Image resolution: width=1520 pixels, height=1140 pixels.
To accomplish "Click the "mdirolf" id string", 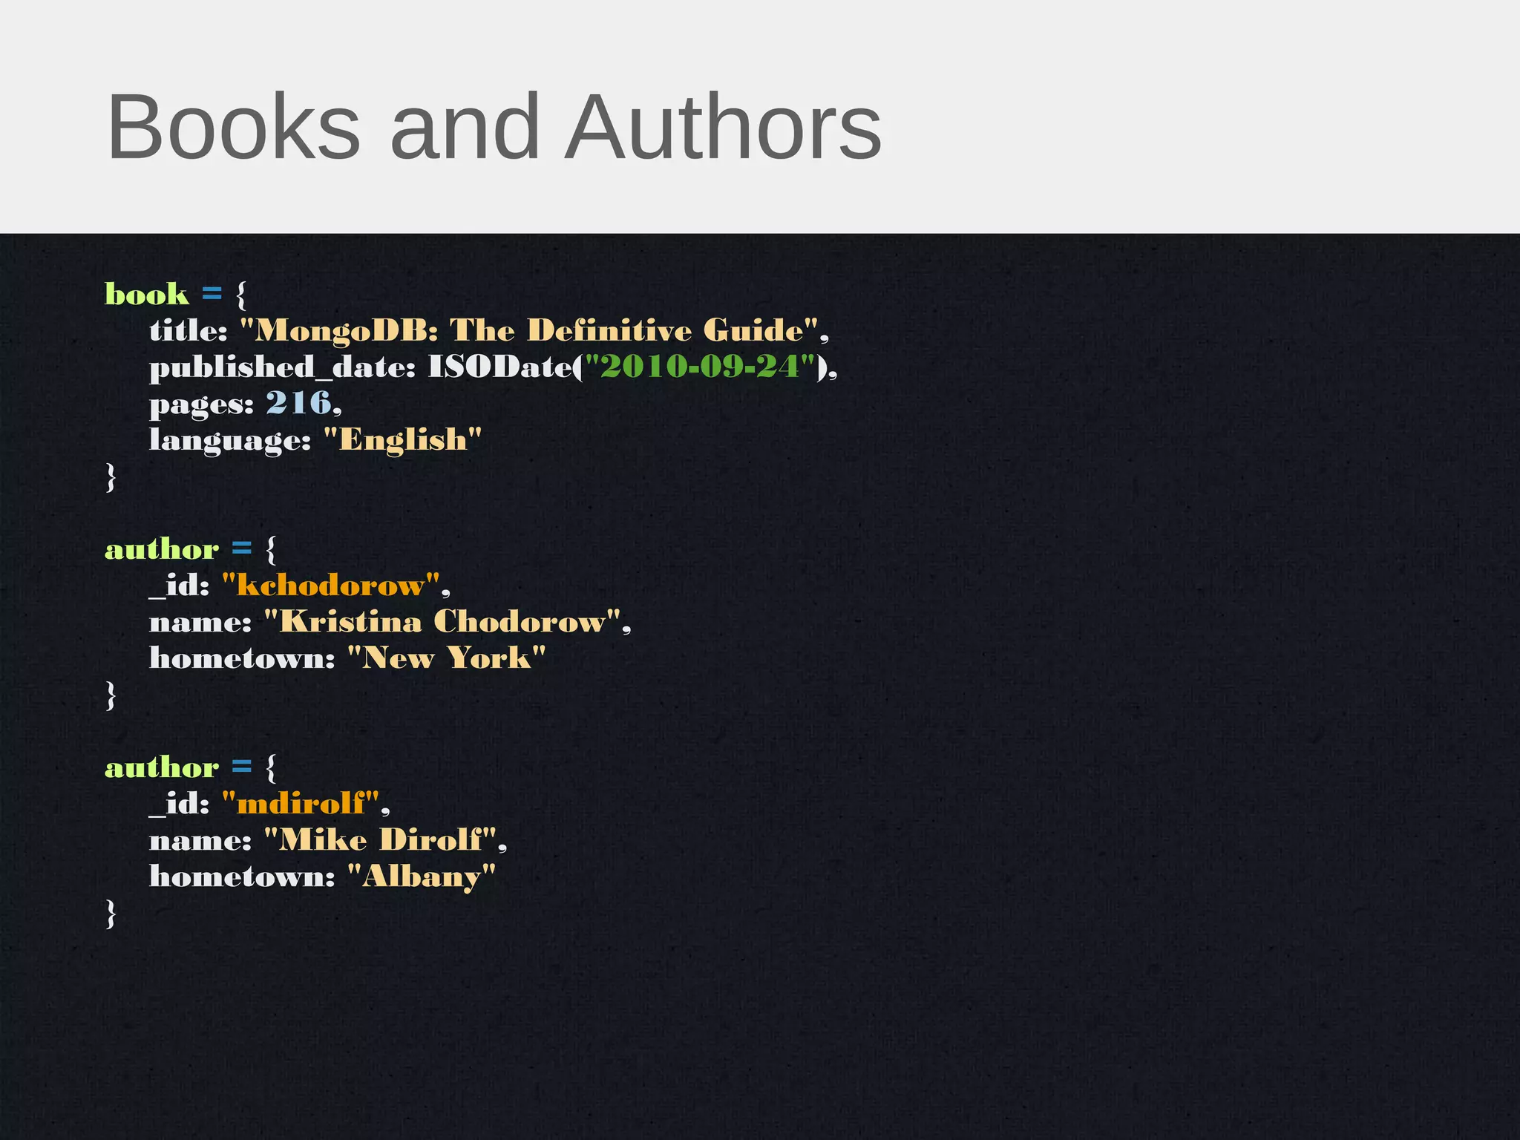I will tap(301, 803).
